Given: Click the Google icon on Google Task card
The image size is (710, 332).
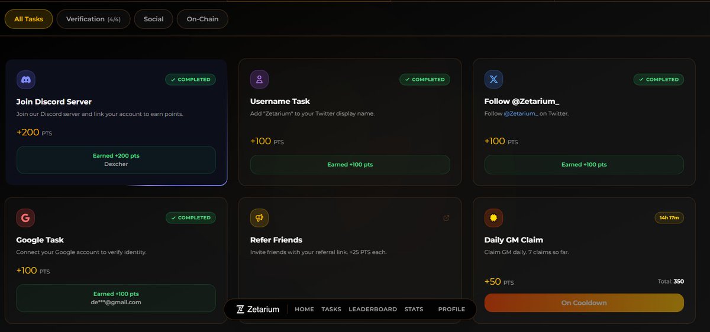Looking at the screenshot, I should click(25, 218).
